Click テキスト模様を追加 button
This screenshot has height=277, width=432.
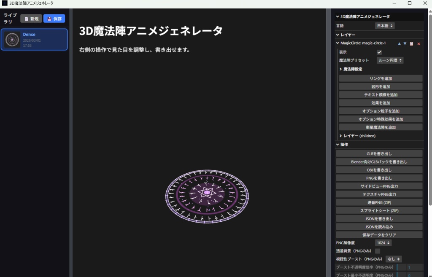(x=381, y=95)
